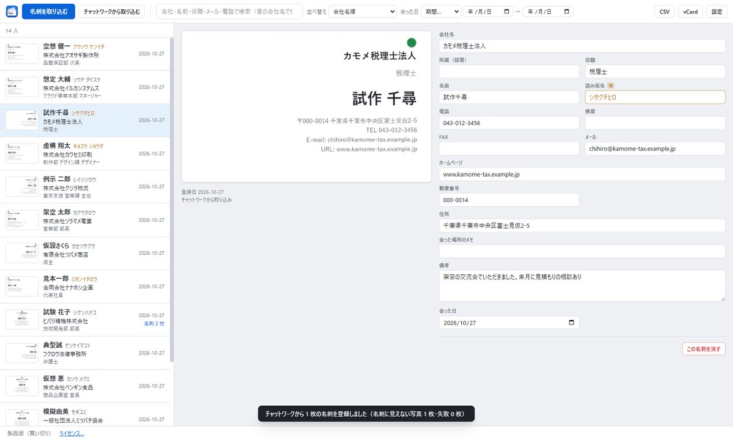Click the green status dot on the card
This screenshot has height=440, width=733.
[412, 43]
